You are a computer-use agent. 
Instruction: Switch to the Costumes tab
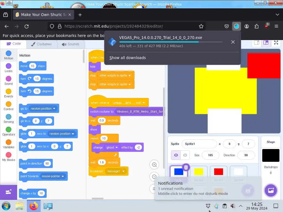41,44
